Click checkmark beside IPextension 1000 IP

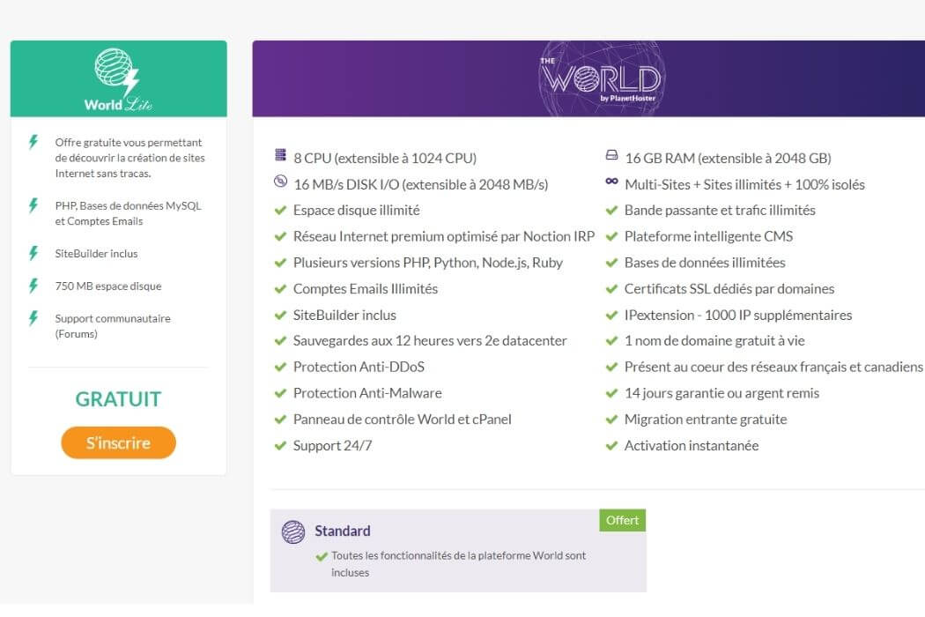611,315
